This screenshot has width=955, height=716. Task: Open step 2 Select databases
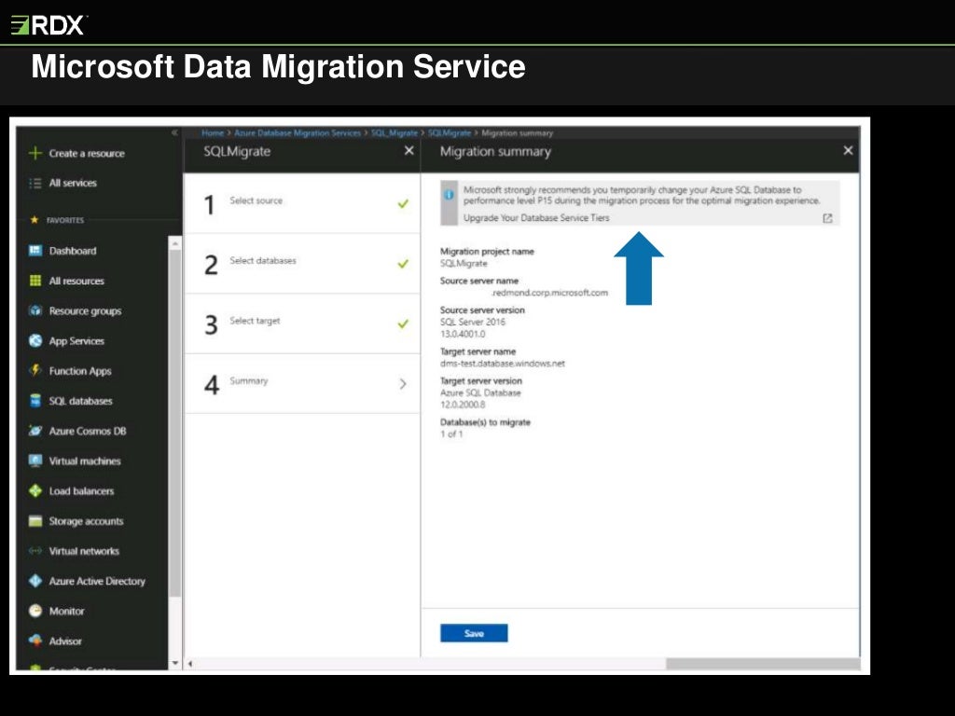[302, 264]
